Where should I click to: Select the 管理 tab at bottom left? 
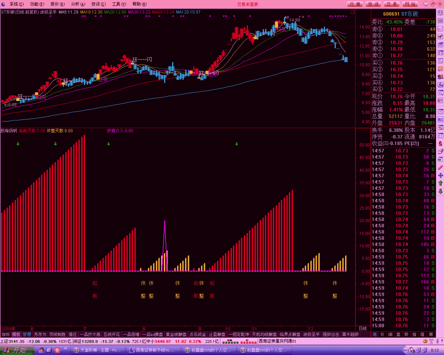click(x=27, y=335)
